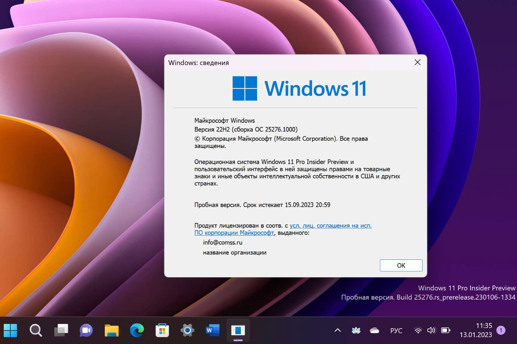
Task: Check battery status in the system tray
Action: (x=445, y=330)
